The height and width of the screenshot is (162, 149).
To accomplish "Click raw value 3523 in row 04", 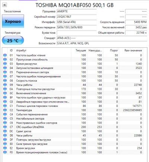I will pyautogui.click(x=139, y=68).
